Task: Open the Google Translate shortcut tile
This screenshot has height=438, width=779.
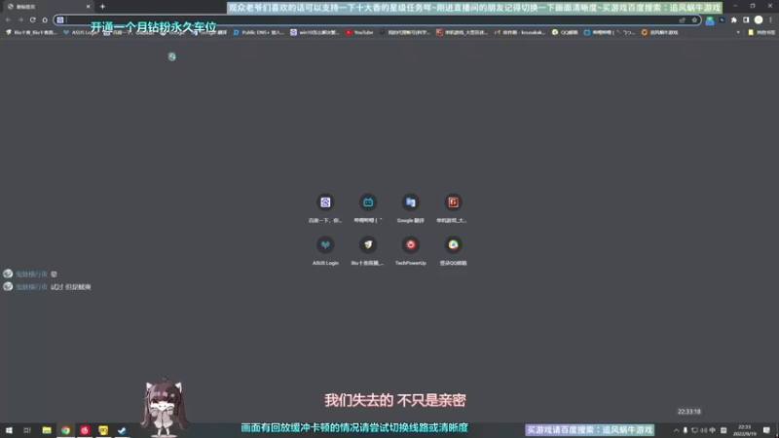Action: [x=410, y=207]
